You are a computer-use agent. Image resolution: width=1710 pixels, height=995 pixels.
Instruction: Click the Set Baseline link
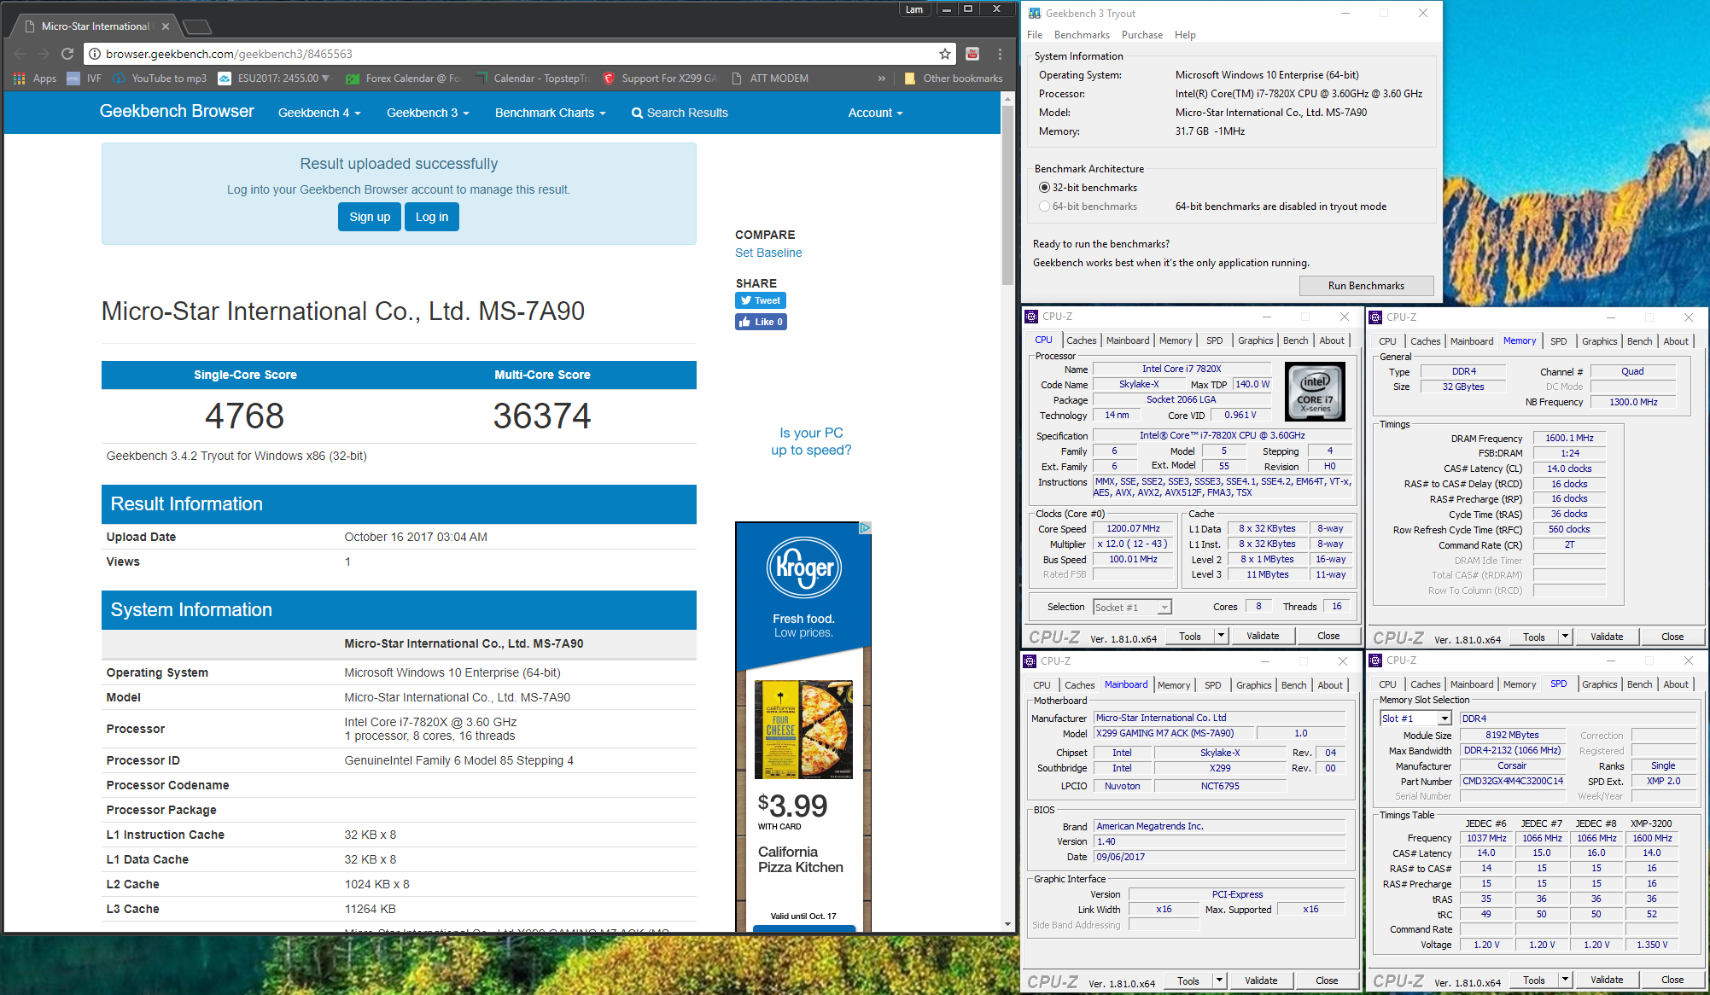[768, 253]
